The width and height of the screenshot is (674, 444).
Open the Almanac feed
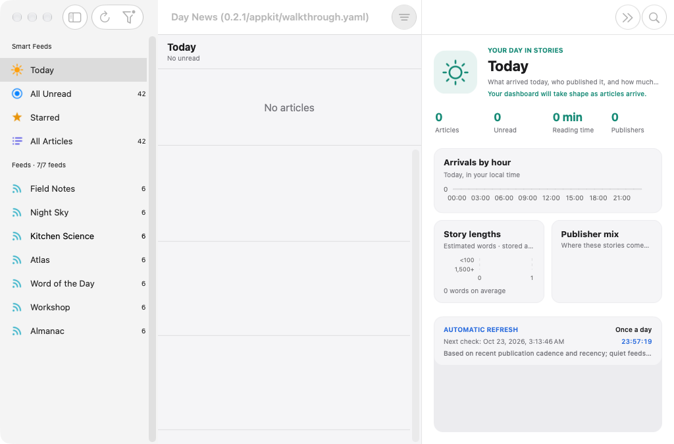74,331
